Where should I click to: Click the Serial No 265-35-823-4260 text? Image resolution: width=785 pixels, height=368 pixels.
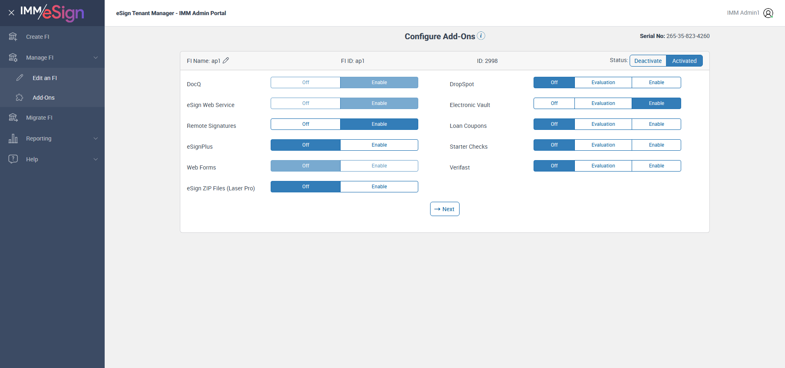(x=675, y=36)
